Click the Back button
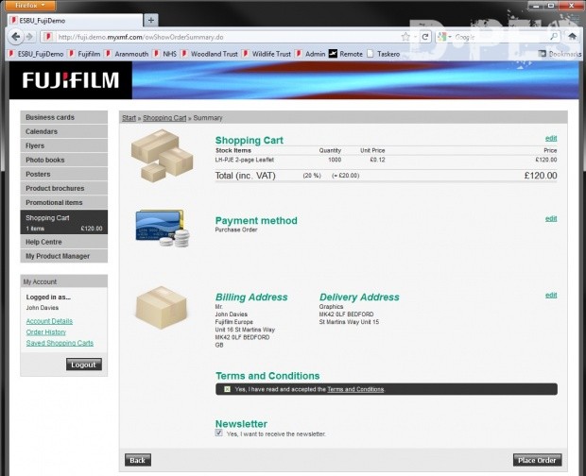 coord(138,460)
